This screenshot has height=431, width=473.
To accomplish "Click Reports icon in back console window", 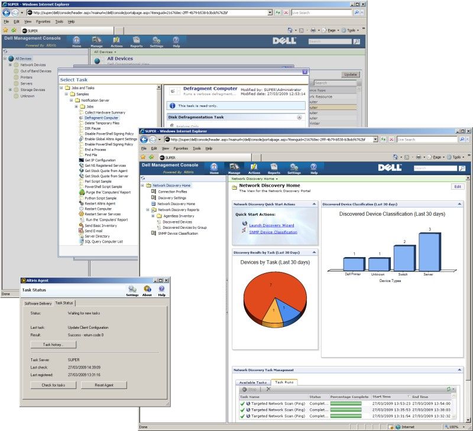I will tap(137, 41).
